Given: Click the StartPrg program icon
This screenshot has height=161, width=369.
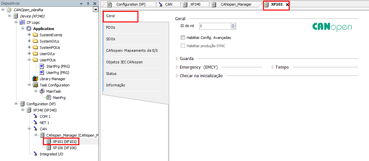Looking at the screenshot, I should pos(42,66).
